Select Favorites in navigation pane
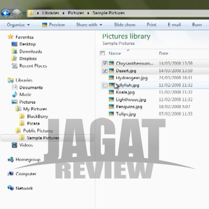This screenshot has width=209, height=209. point(25,37)
